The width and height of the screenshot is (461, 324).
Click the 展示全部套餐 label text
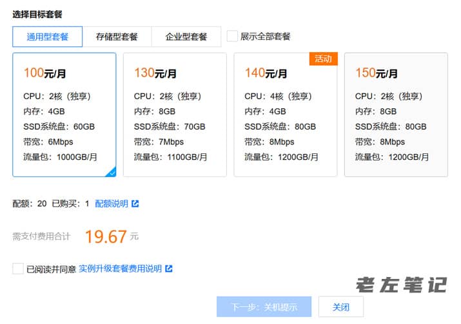pos(265,37)
